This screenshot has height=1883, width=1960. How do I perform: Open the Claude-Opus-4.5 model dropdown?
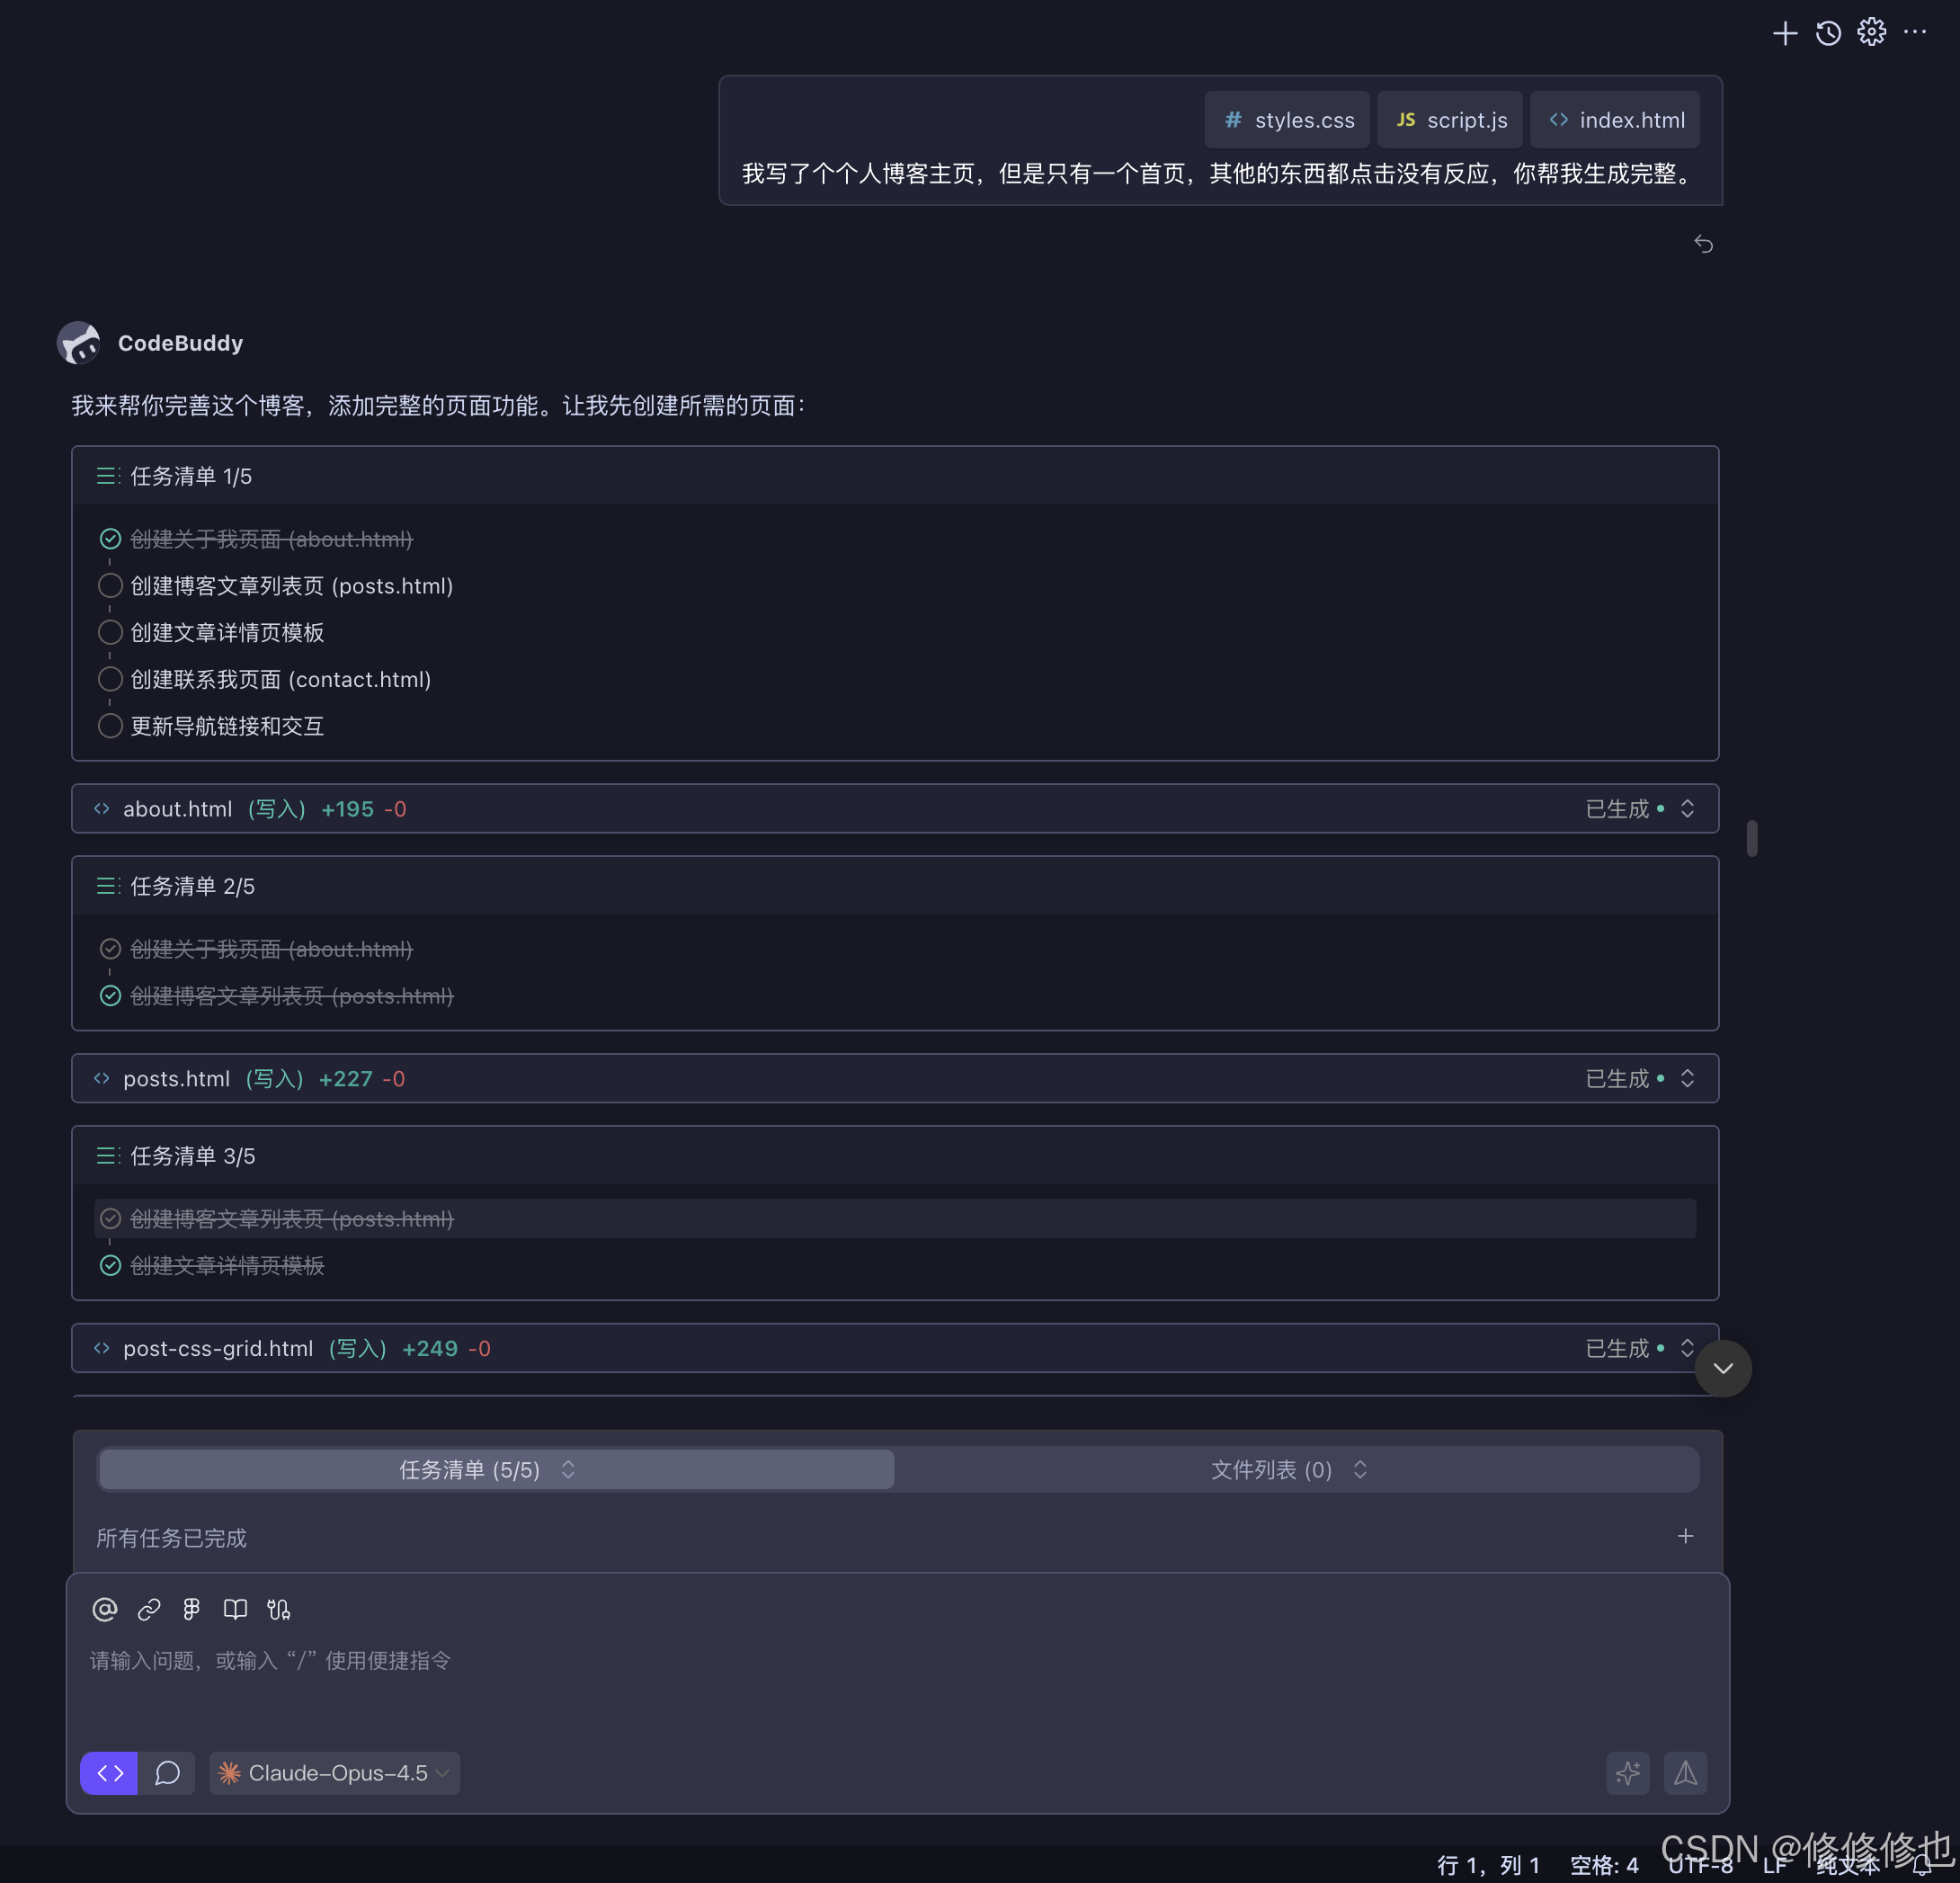tap(335, 1773)
